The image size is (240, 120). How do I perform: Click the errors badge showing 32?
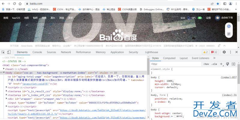[214, 52]
